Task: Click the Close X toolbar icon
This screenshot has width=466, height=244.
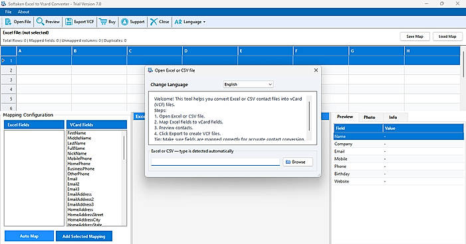Action: 154,22
